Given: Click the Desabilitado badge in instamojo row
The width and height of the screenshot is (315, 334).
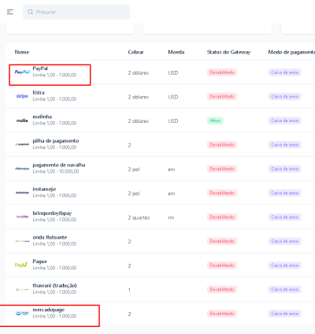Looking at the screenshot, I should [x=222, y=193].
